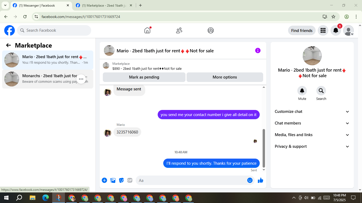
Task: Open the notifications bell
Action: (336, 30)
